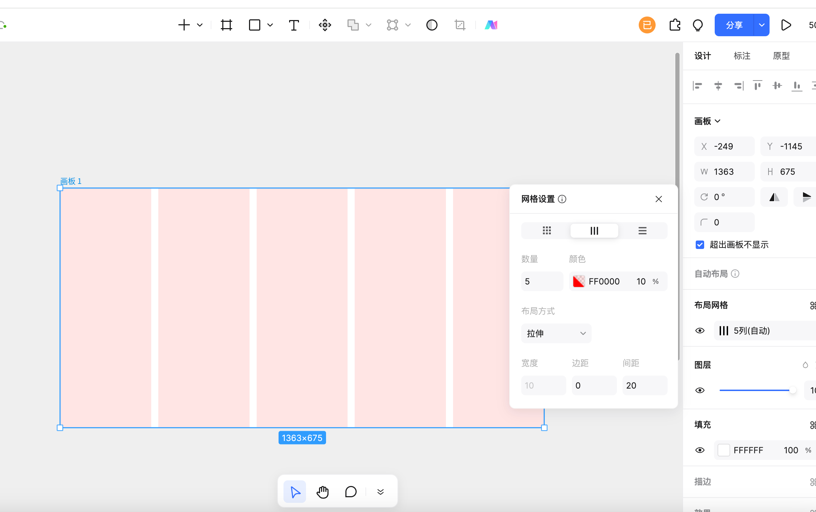Click the layer opacity slider
Screen dimensions: 816x512
[x=758, y=390]
